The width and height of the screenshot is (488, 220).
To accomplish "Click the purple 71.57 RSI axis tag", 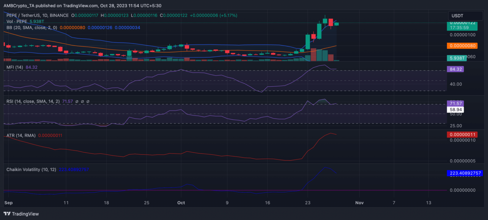I will tap(455, 104).
